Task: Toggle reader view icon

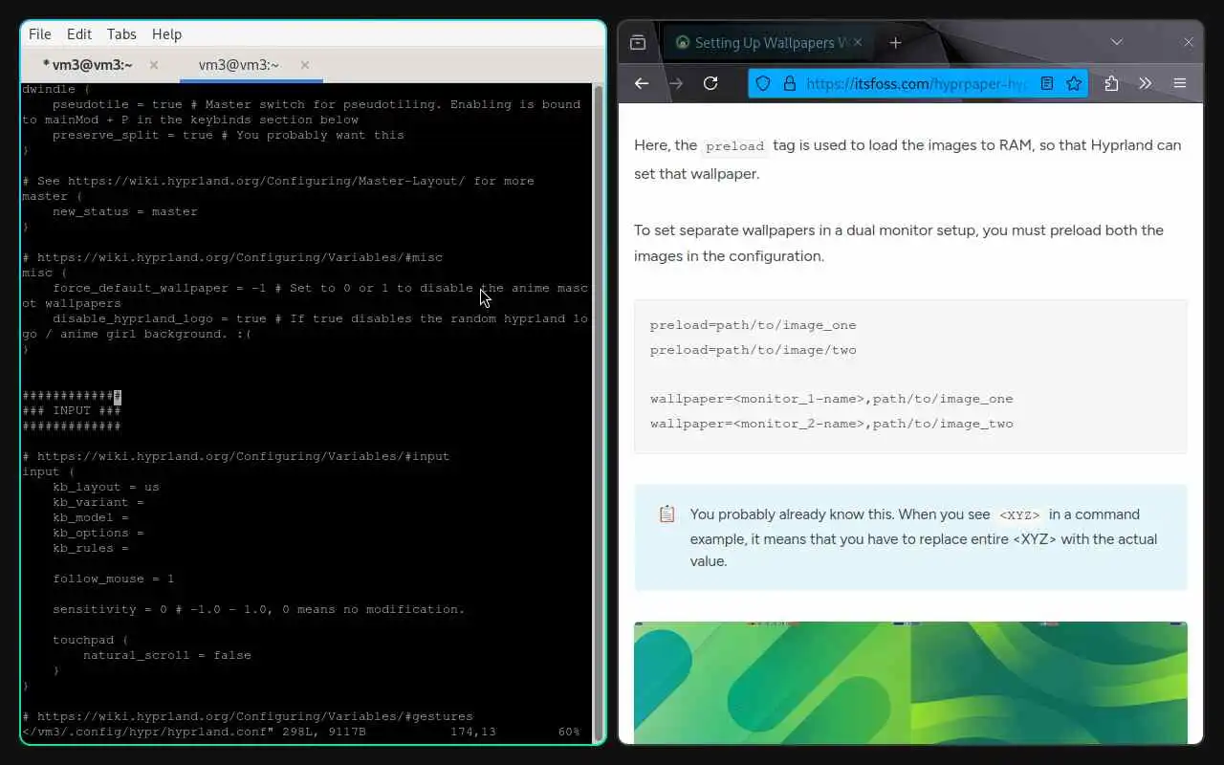Action: tap(1047, 83)
